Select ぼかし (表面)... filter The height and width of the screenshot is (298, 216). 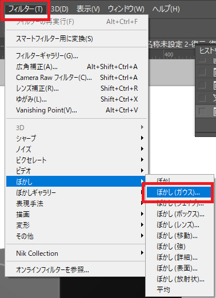(180, 268)
